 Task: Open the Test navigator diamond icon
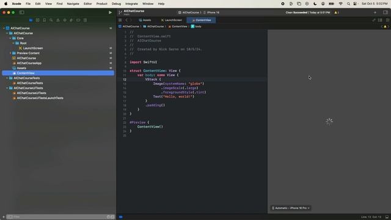(x=65, y=20)
